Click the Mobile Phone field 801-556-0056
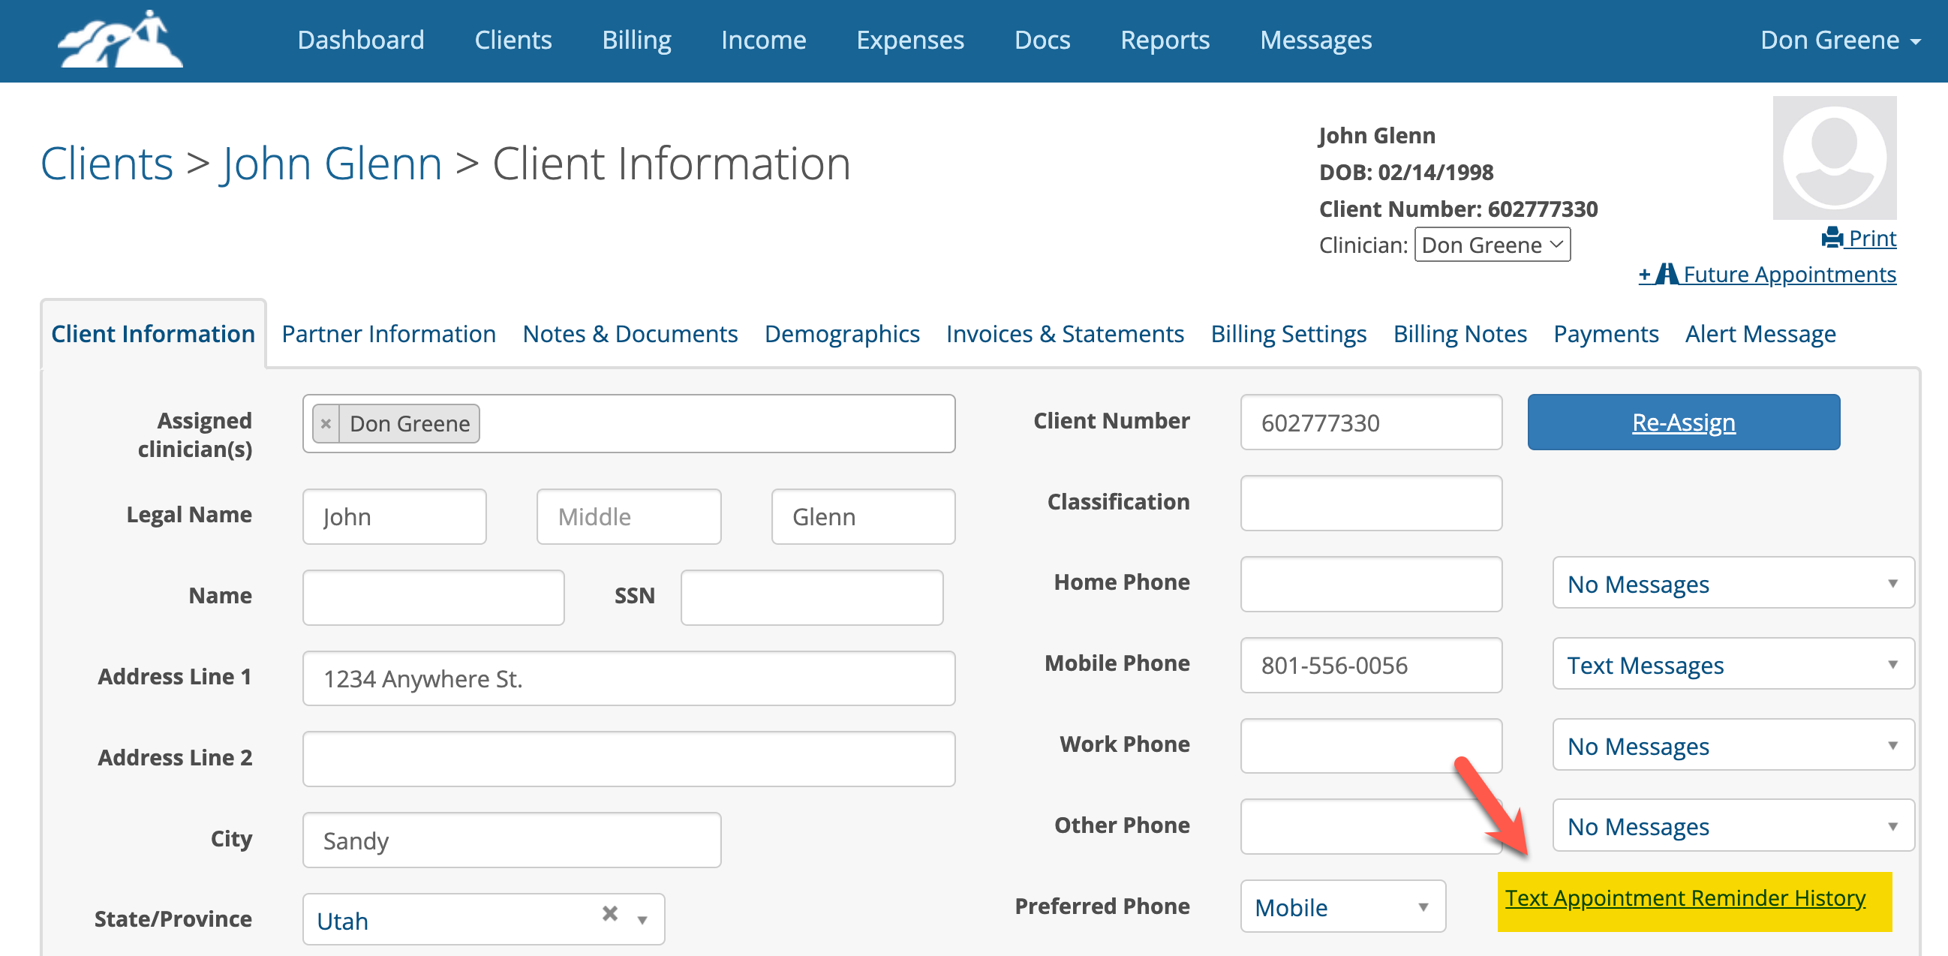The width and height of the screenshot is (1948, 956). pyautogui.click(x=1371, y=665)
